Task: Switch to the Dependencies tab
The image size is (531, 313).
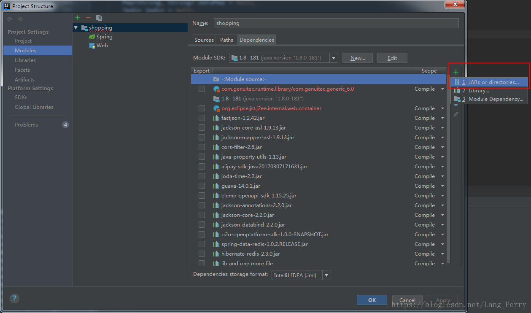Action: pyautogui.click(x=256, y=40)
